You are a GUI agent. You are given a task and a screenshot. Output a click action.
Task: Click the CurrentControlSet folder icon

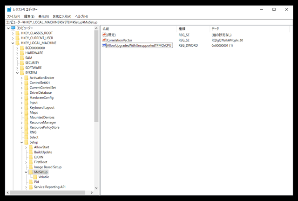[x=27, y=88]
